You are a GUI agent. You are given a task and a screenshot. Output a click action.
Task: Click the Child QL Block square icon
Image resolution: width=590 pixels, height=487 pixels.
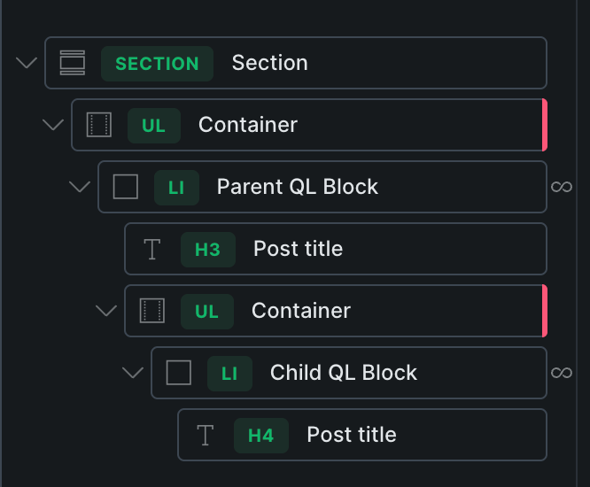coord(179,373)
